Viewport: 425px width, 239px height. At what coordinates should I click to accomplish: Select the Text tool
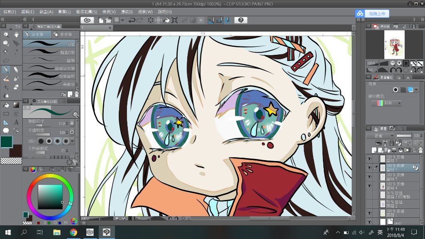(16, 122)
